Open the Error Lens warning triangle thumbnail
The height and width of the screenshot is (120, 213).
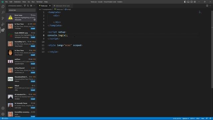point(10,17)
